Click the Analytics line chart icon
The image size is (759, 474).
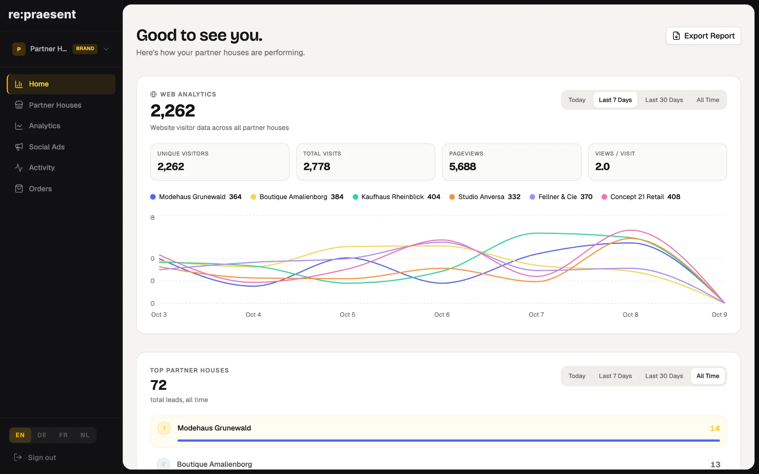coord(19,126)
